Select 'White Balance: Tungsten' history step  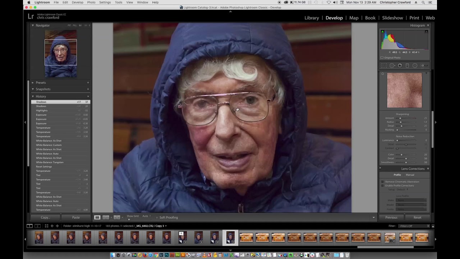tap(60, 162)
